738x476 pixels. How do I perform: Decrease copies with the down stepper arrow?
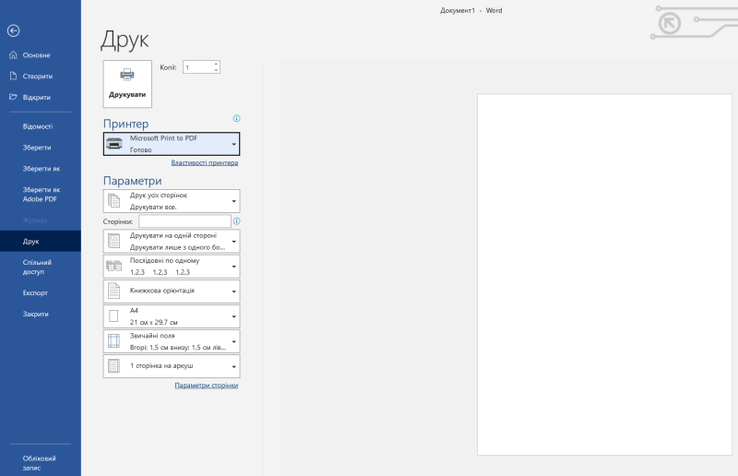pyautogui.click(x=216, y=70)
